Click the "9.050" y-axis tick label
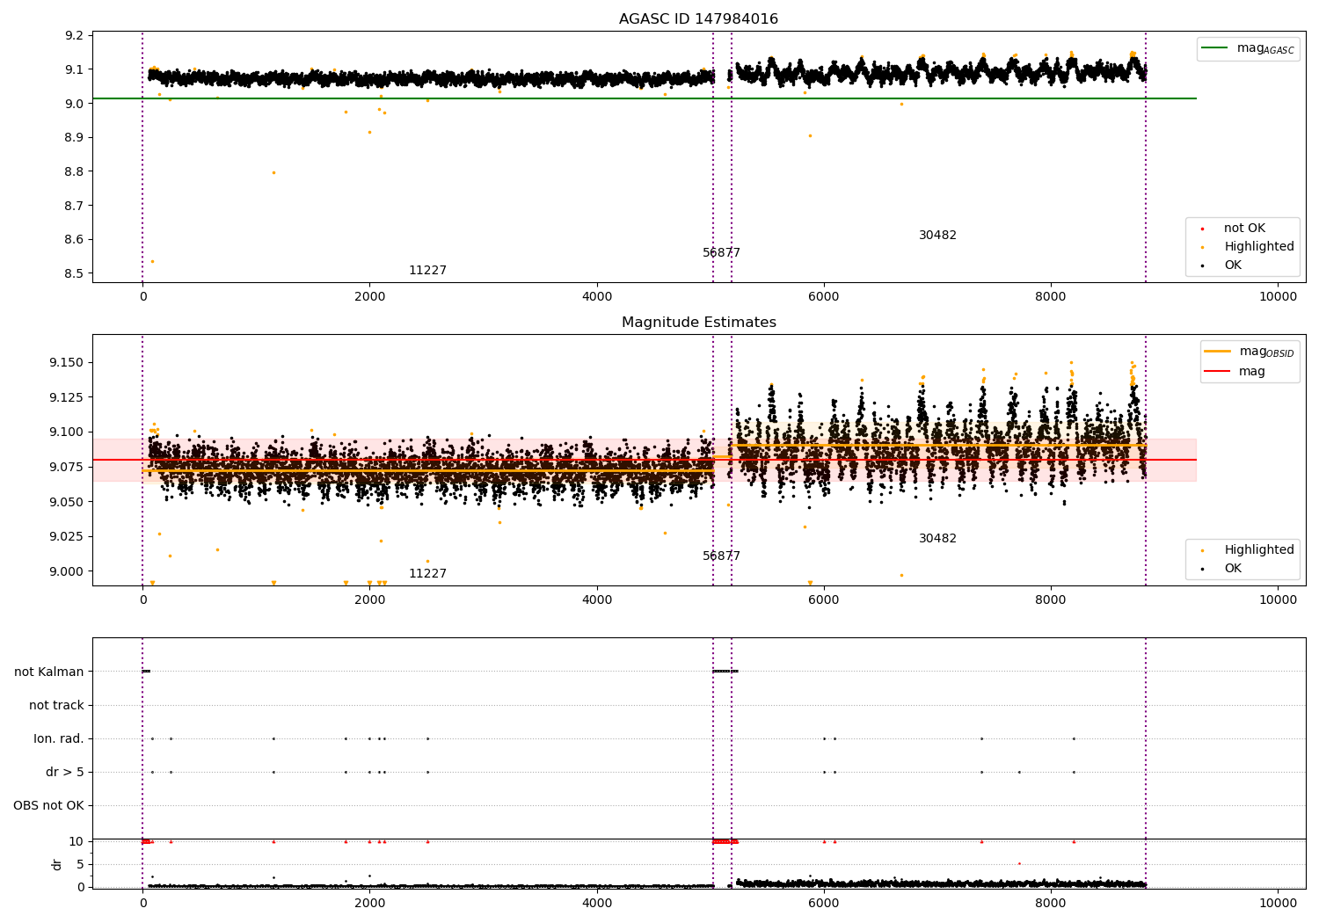Screen dimensions: 1319x923 (x=66, y=502)
